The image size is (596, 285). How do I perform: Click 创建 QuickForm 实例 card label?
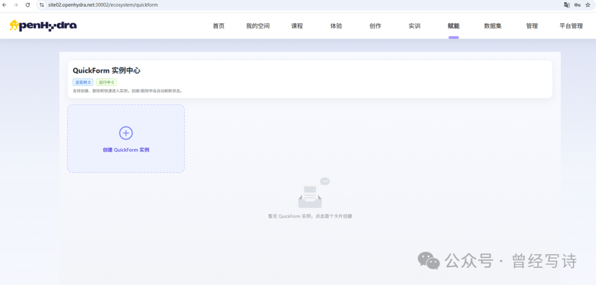pyautogui.click(x=126, y=150)
